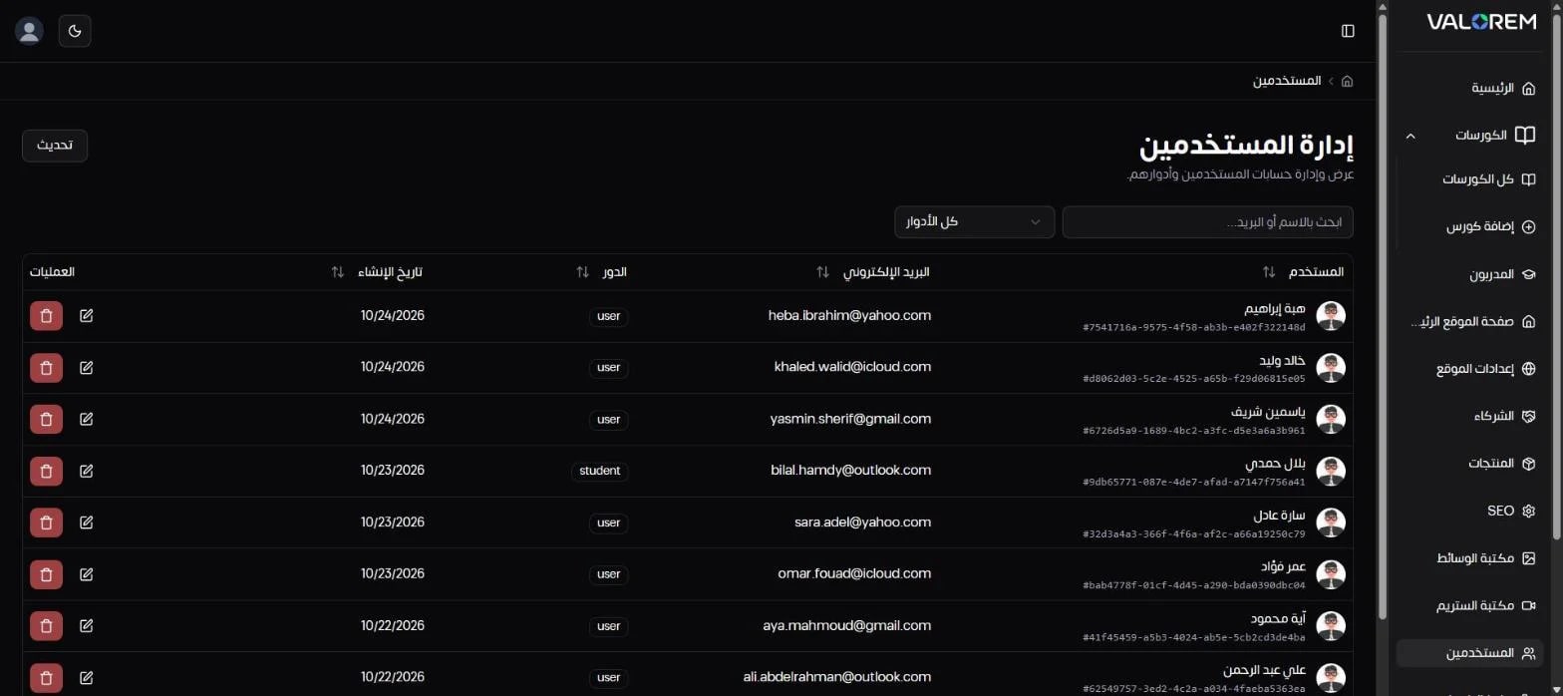This screenshot has height=696, width=1563.
Task: Edit user ياسمين شريف
Action: click(x=87, y=419)
